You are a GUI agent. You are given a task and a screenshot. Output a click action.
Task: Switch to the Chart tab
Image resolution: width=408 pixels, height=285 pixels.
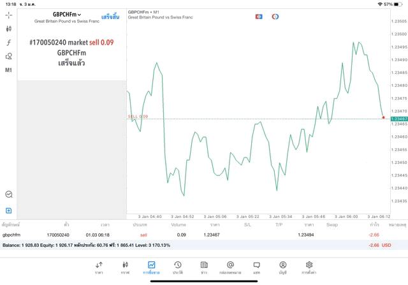(x=125, y=268)
